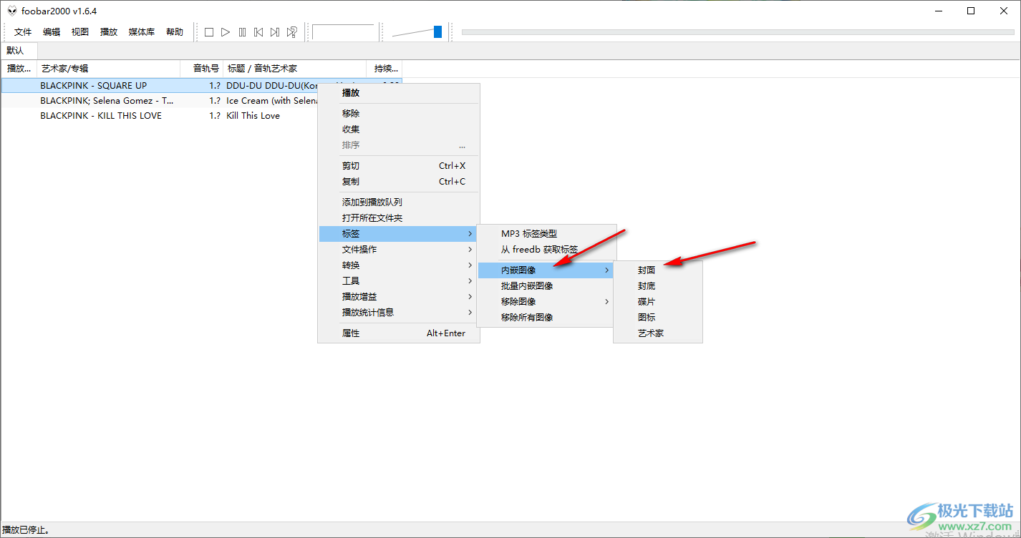Expand the 播放统计信息 submenu
The height and width of the screenshot is (538, 1021).
399,313
